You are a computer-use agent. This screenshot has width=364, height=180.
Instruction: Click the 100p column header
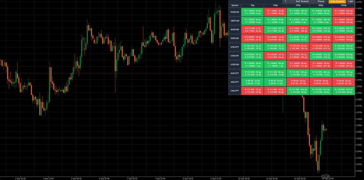click(275, 5)
